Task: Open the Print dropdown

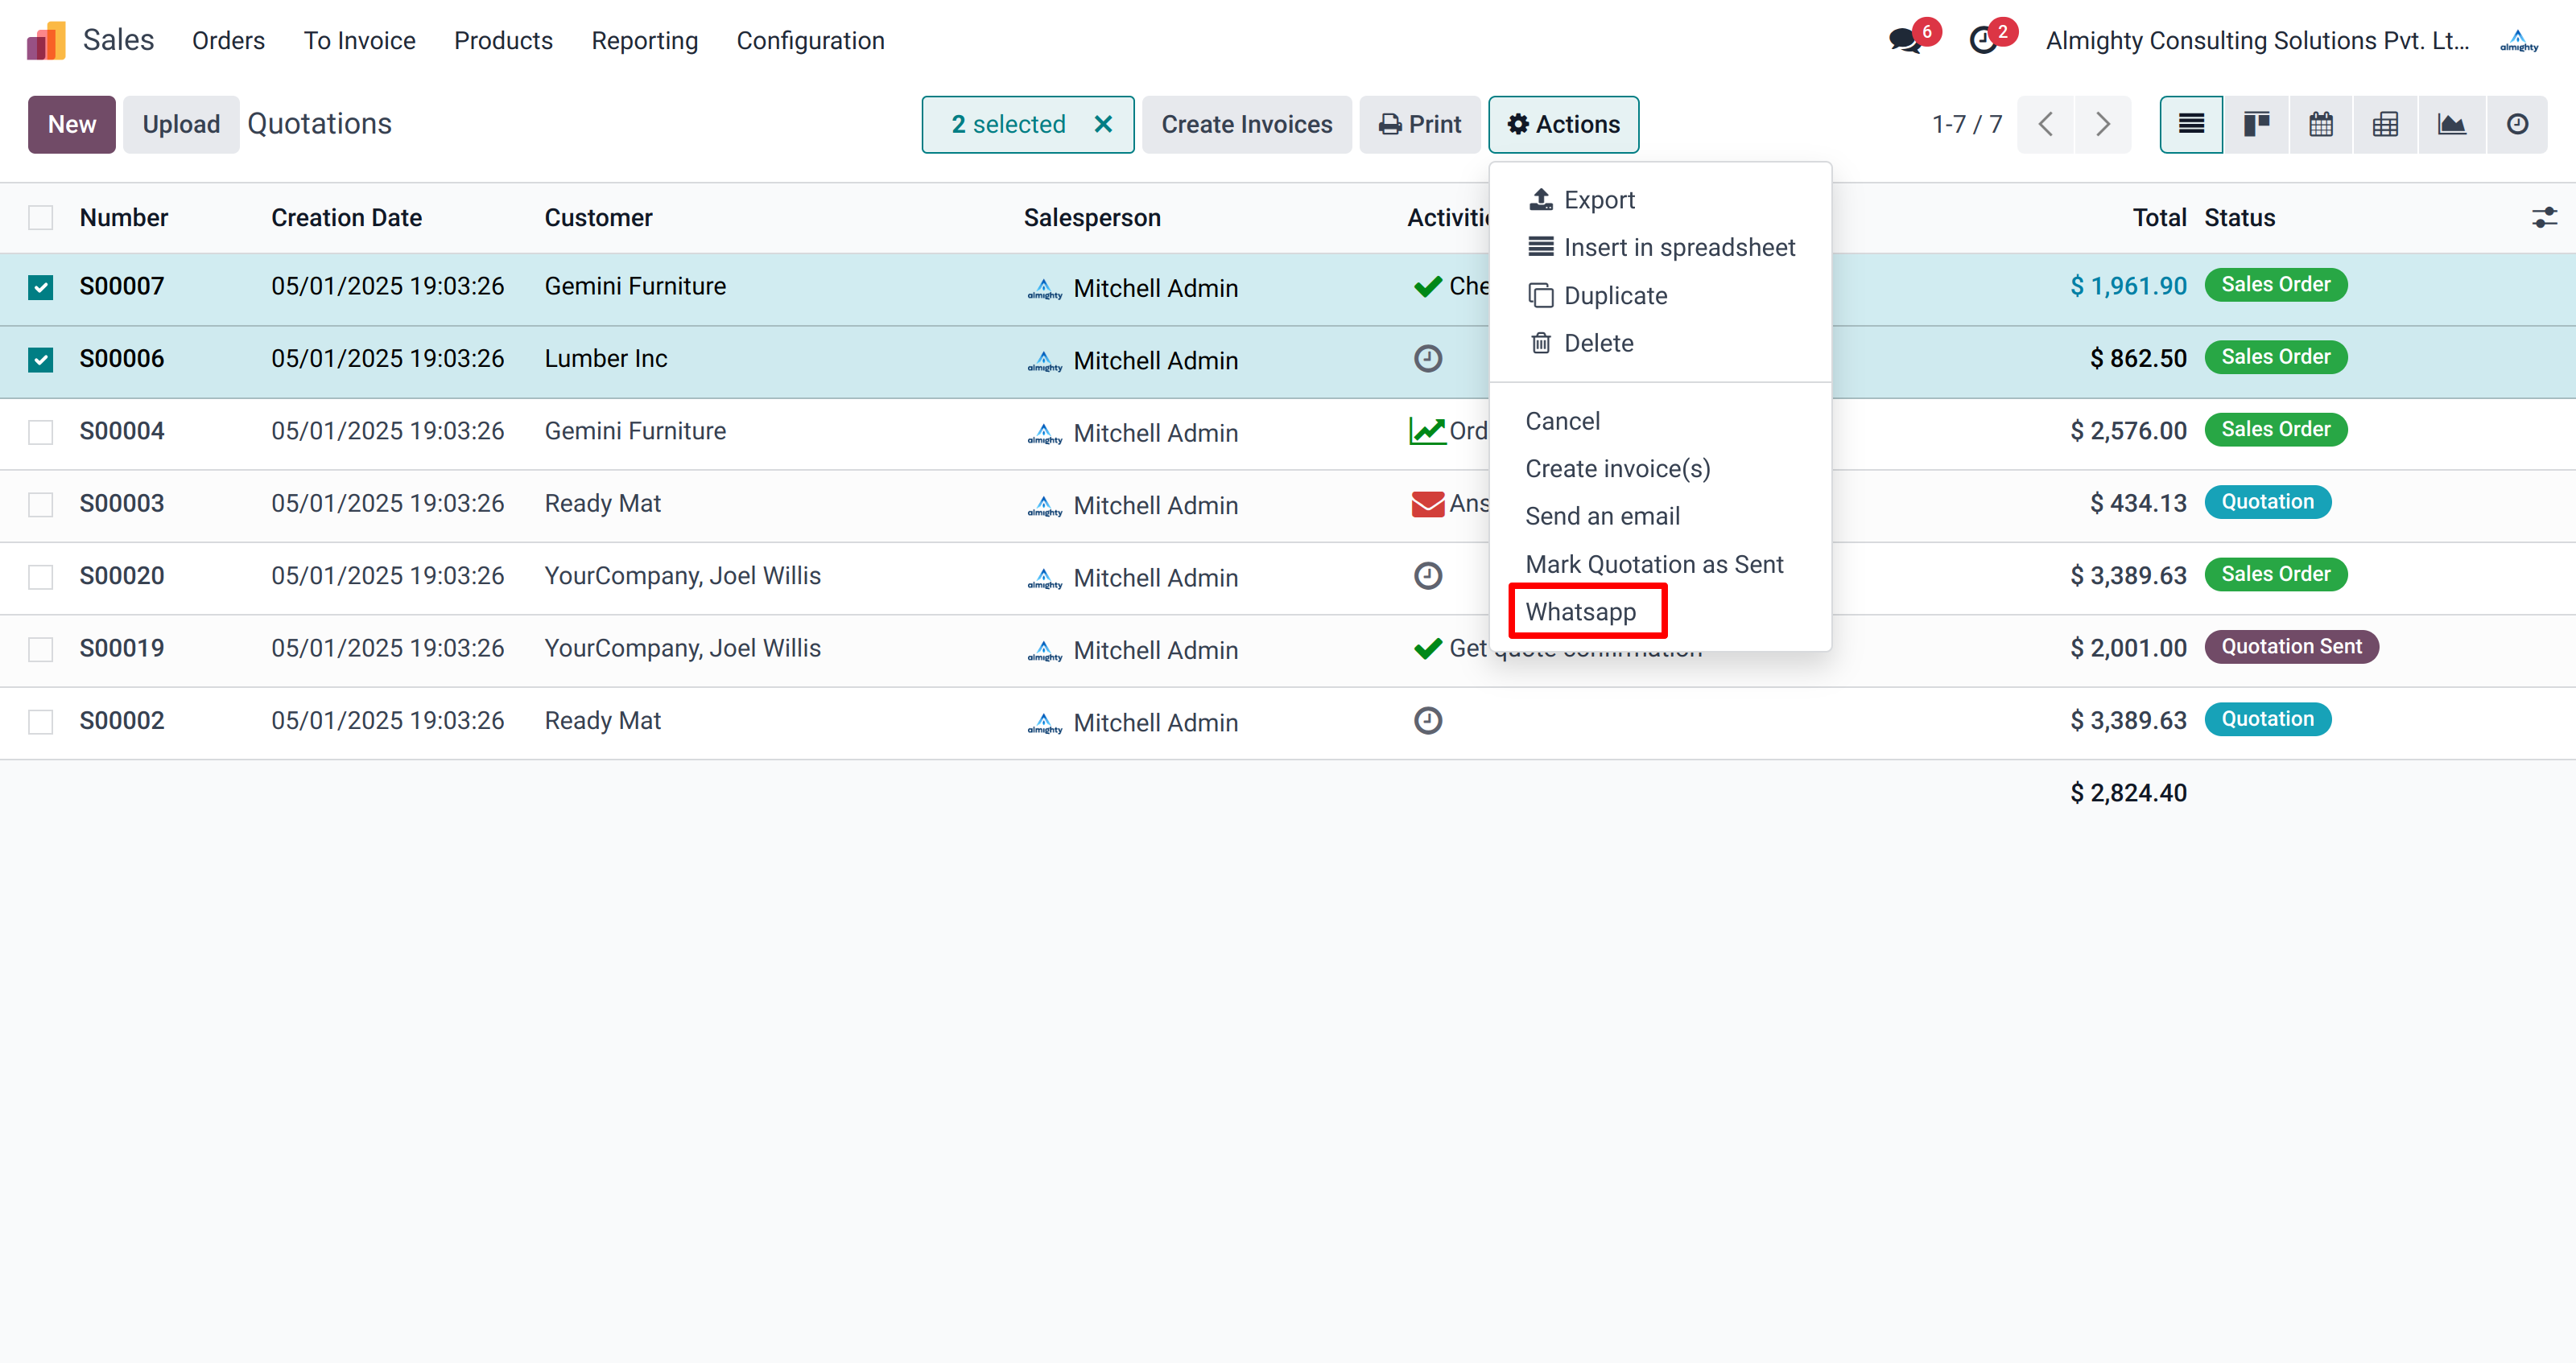Action: coord(1420,124)
